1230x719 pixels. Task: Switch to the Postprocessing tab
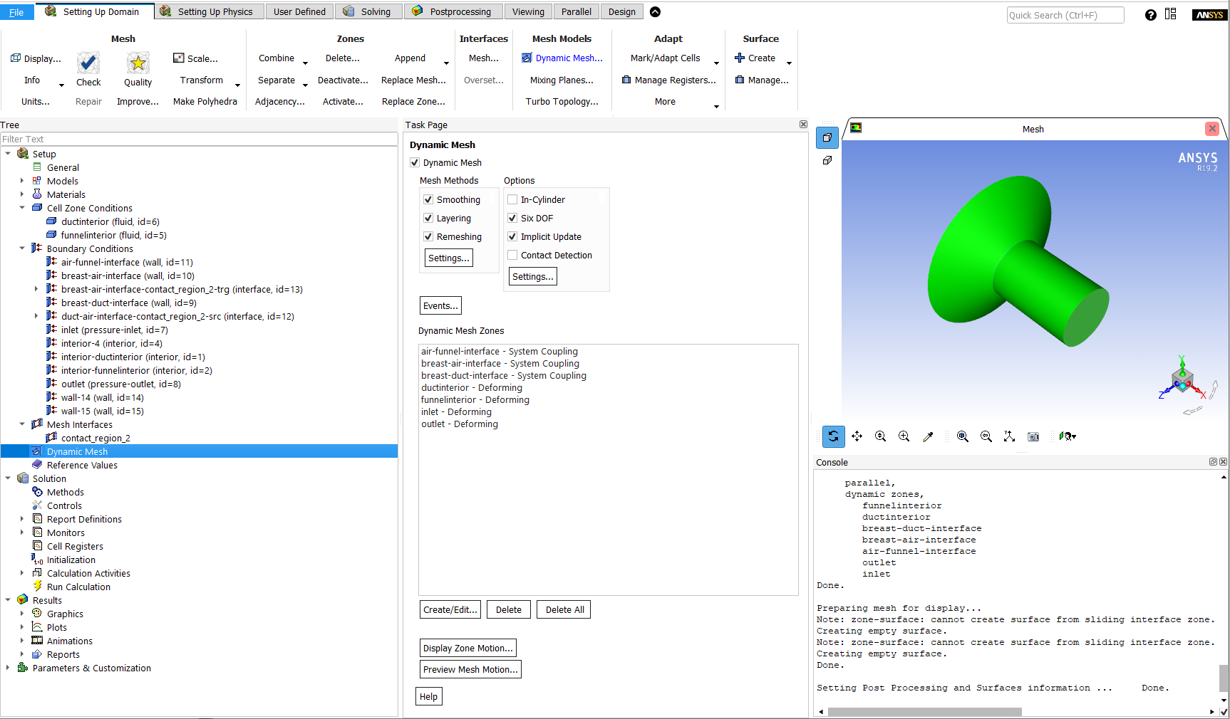[453, 11]
